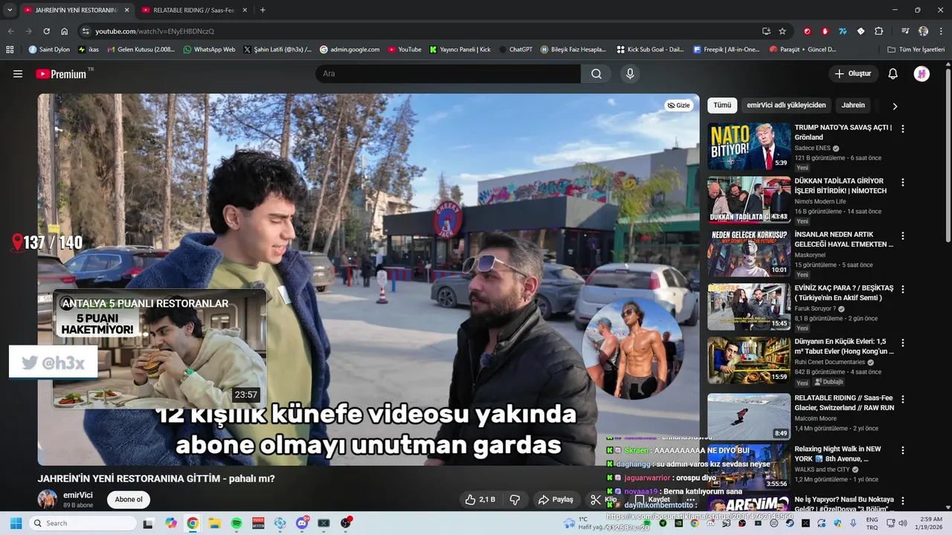Image resolution: width=952 pixels, height=535 pixels.
Task: Open Yayıncı Paneli Kick bookmark
Action: coord(460,49)
